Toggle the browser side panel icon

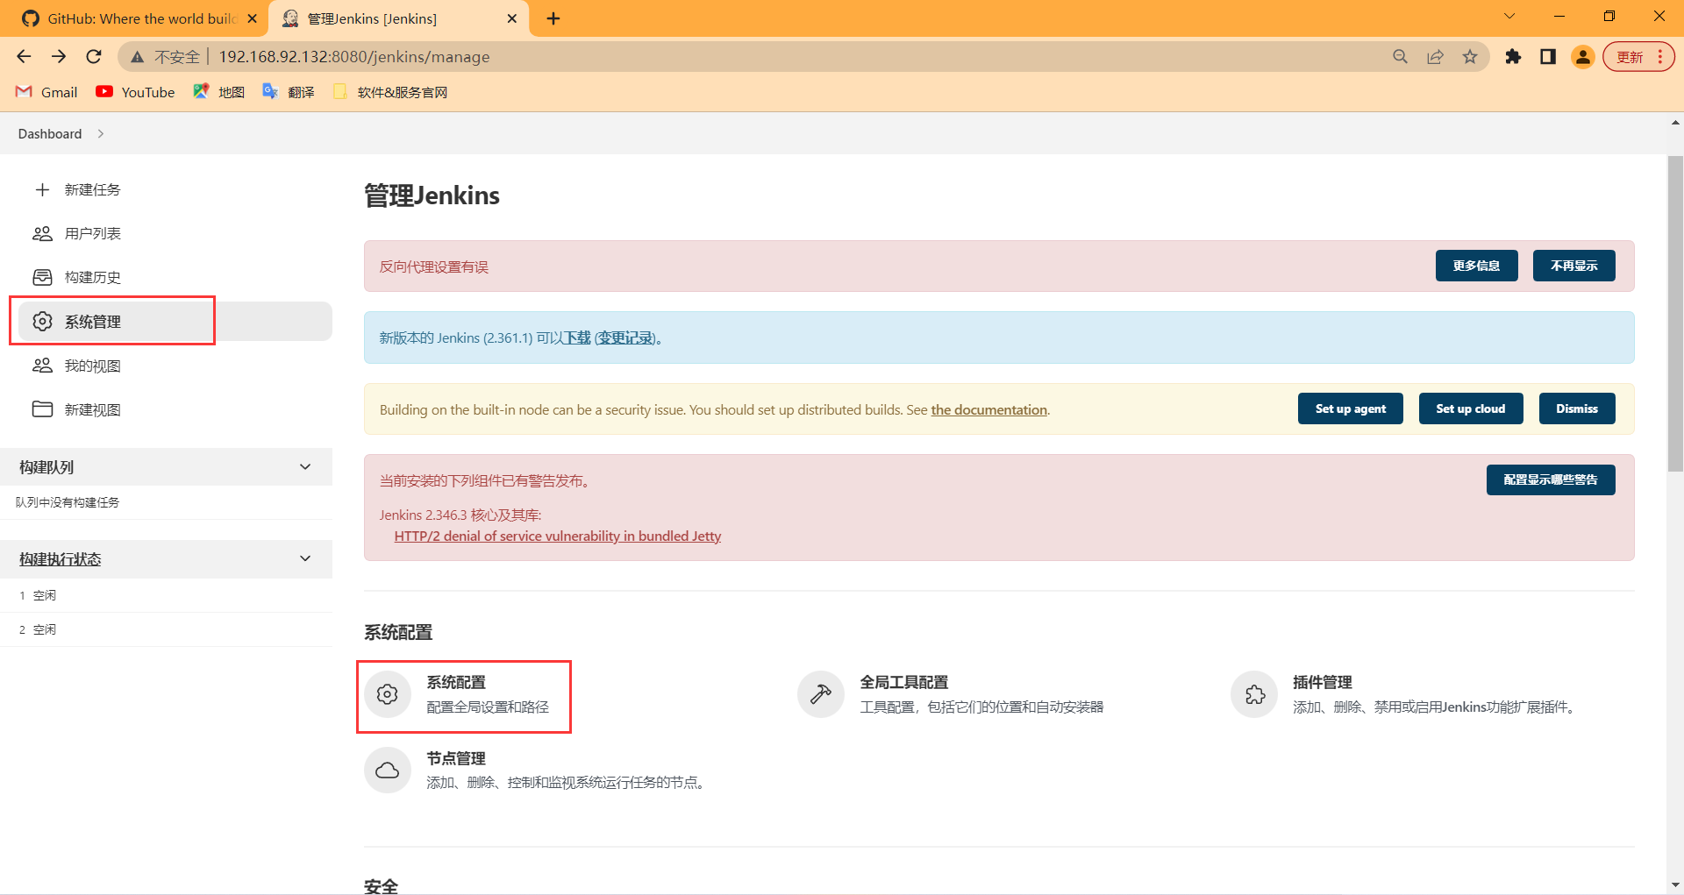1548,57
